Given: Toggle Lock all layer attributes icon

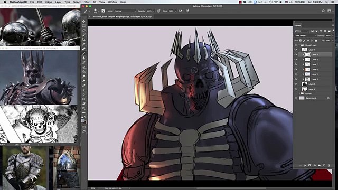Looking at the screenshot, I should [316, 40].
